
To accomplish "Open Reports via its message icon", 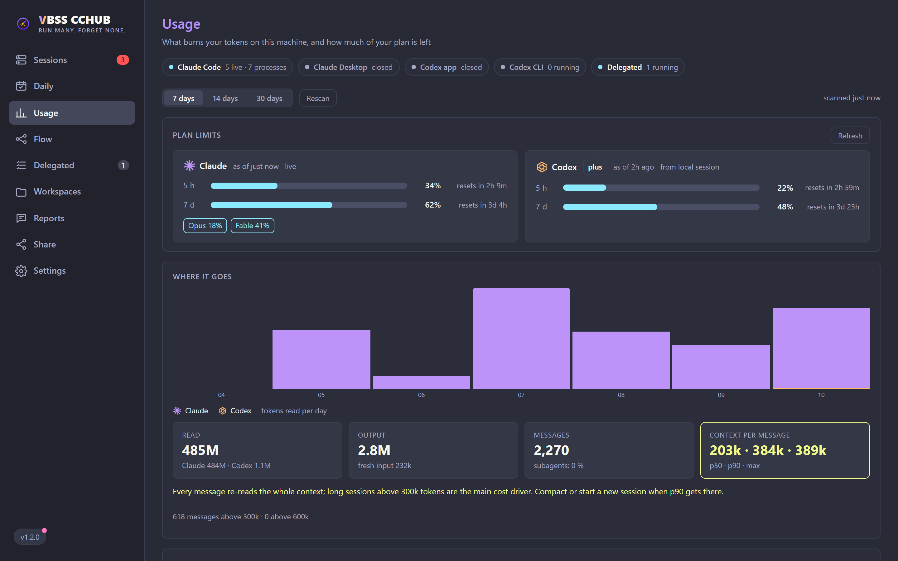I will click(21, 218).
